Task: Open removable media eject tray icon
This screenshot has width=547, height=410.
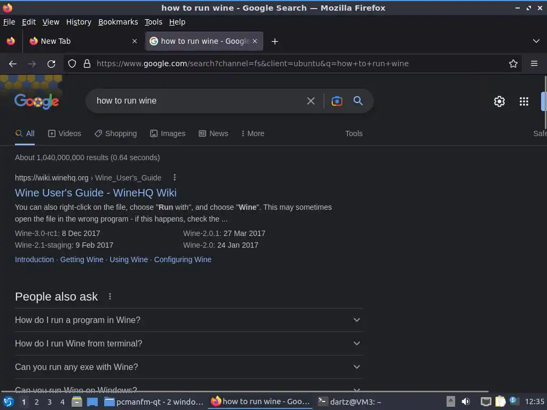Action: 451,402
